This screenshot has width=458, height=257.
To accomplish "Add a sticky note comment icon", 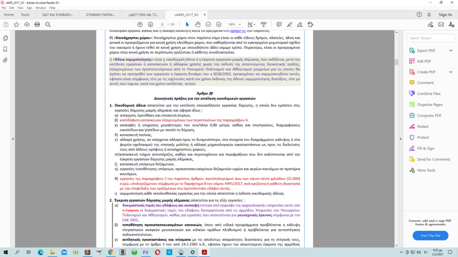I will [279, 24].
